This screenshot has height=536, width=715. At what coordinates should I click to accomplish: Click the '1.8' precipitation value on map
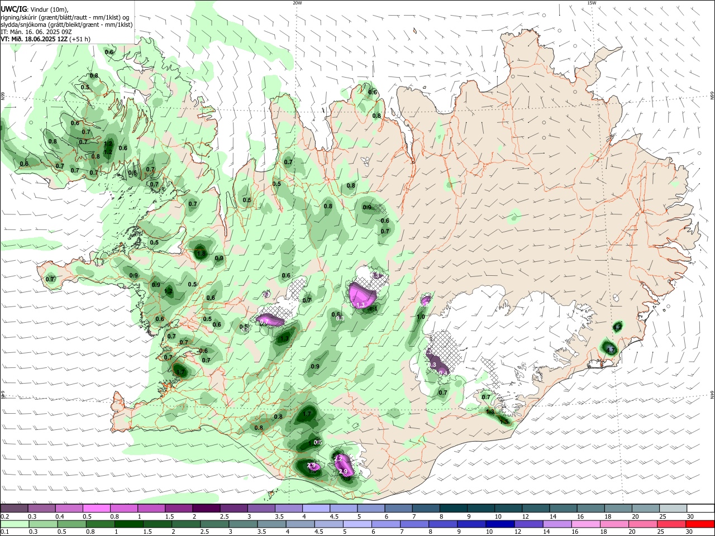coord(202,254)
